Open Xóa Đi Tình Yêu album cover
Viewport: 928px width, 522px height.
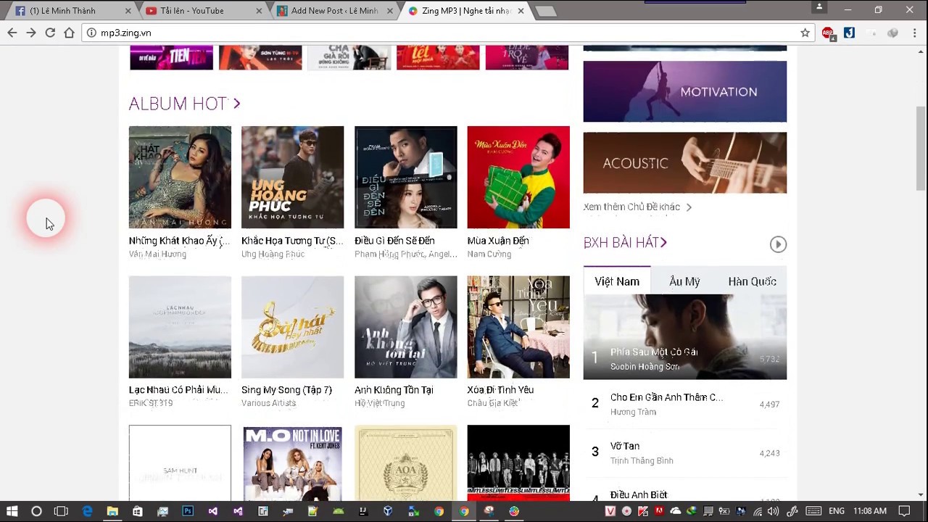[518, 327]
